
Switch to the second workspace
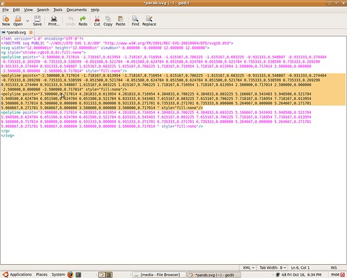(109, 275)
